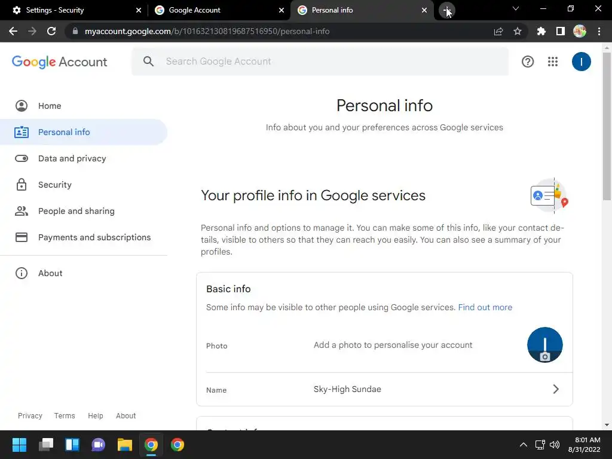The height and width of the screenshot is (459, 612).
Task: Open the Chrome profile avatar
Action: [x=580, y=31]
